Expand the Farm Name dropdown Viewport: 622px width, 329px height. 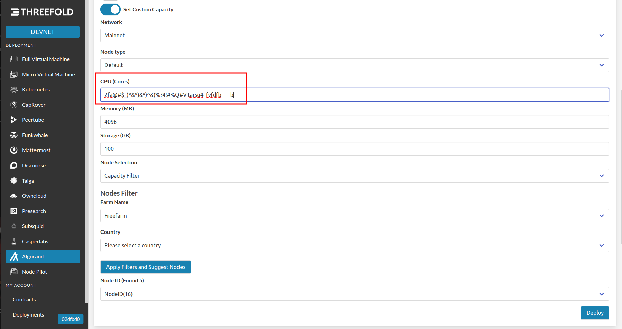(354, 216)
